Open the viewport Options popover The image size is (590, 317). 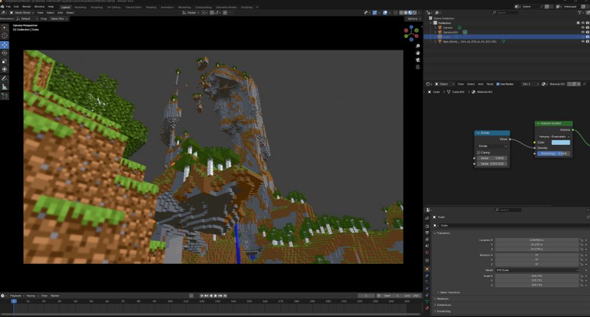413,18
